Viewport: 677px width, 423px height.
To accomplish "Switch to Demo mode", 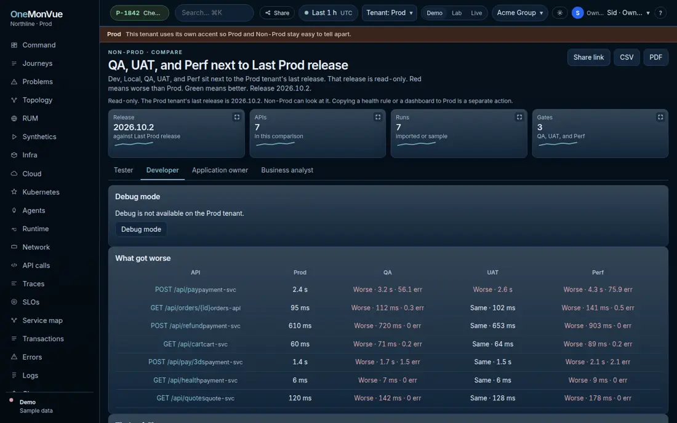I will [x=435, y=13].
